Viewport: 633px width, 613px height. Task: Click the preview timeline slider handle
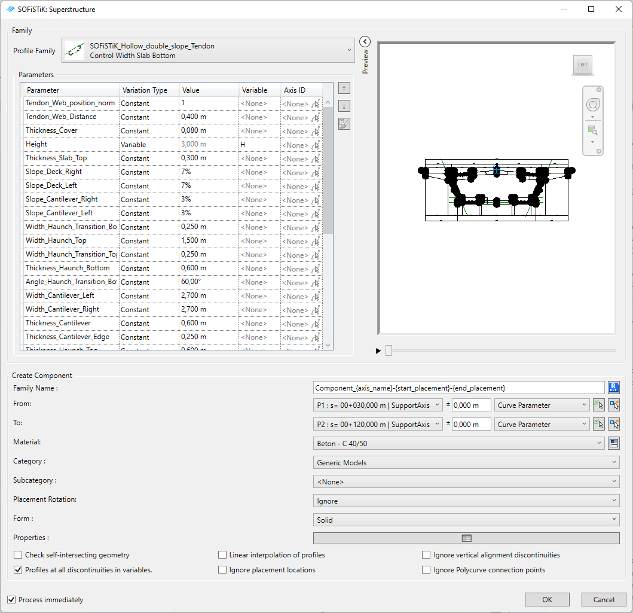389,350
